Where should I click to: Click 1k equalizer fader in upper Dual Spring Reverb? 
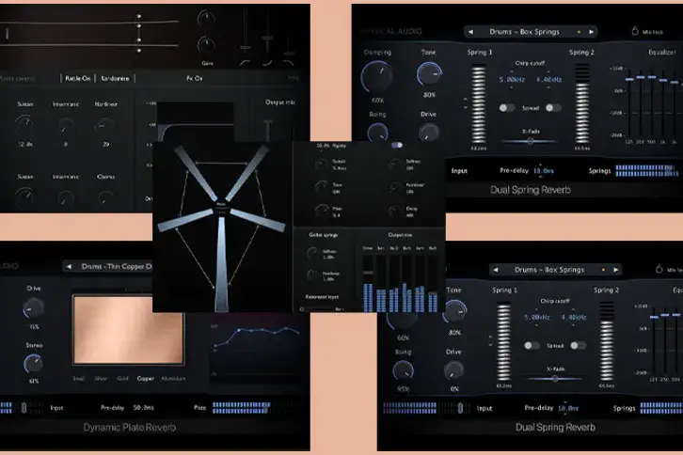[x=663, y=80]
